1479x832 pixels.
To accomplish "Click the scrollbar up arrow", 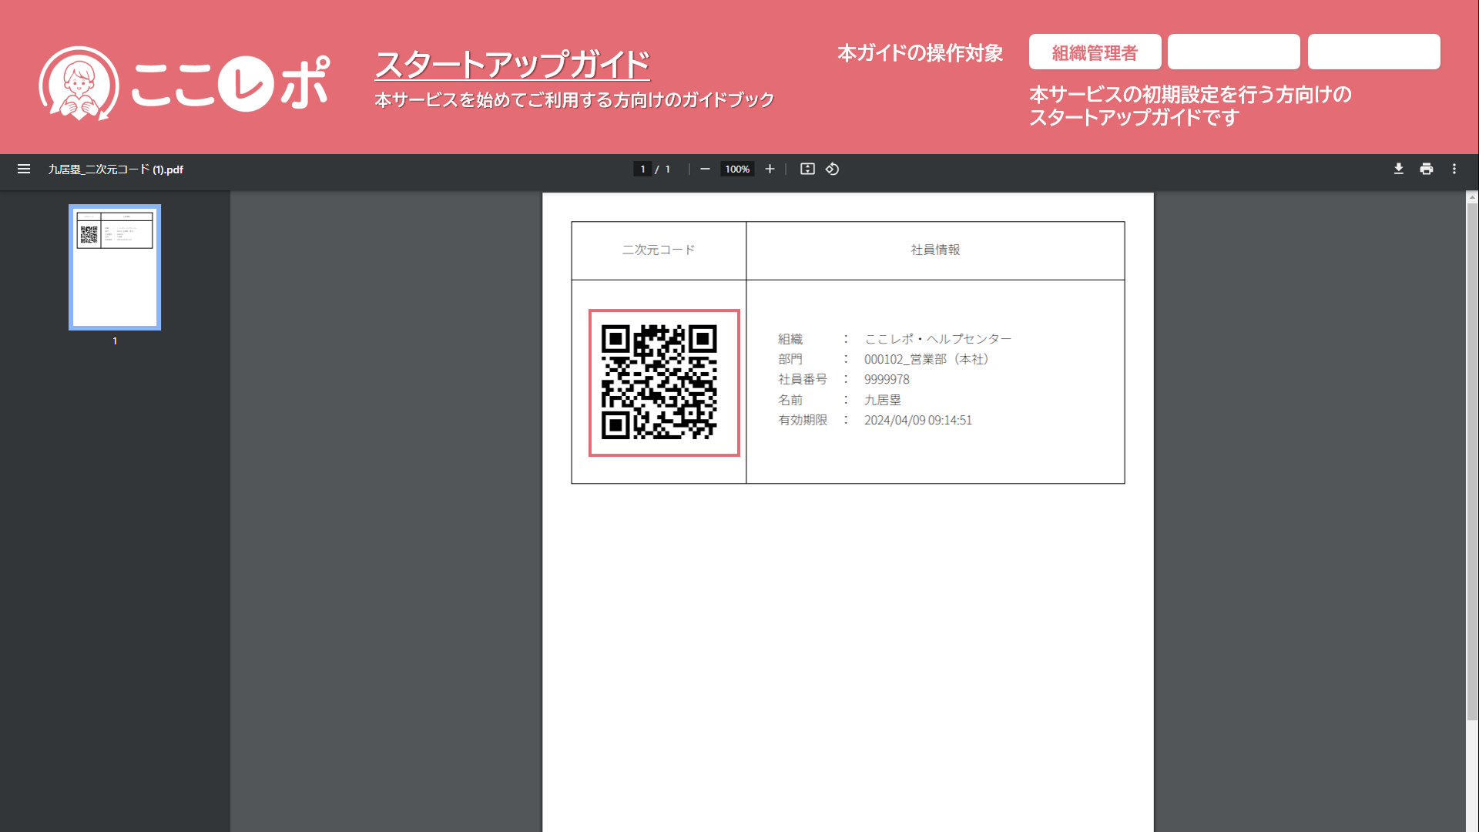I will (1472, 198).
